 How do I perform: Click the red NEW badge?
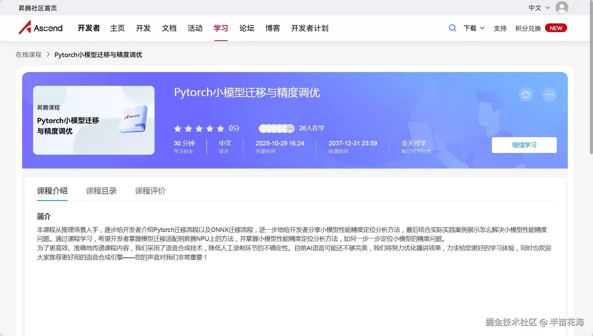tap(556, 28)
